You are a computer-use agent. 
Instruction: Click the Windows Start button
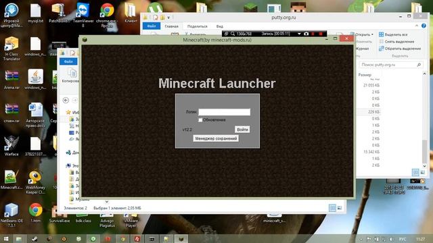pos(6,239)
